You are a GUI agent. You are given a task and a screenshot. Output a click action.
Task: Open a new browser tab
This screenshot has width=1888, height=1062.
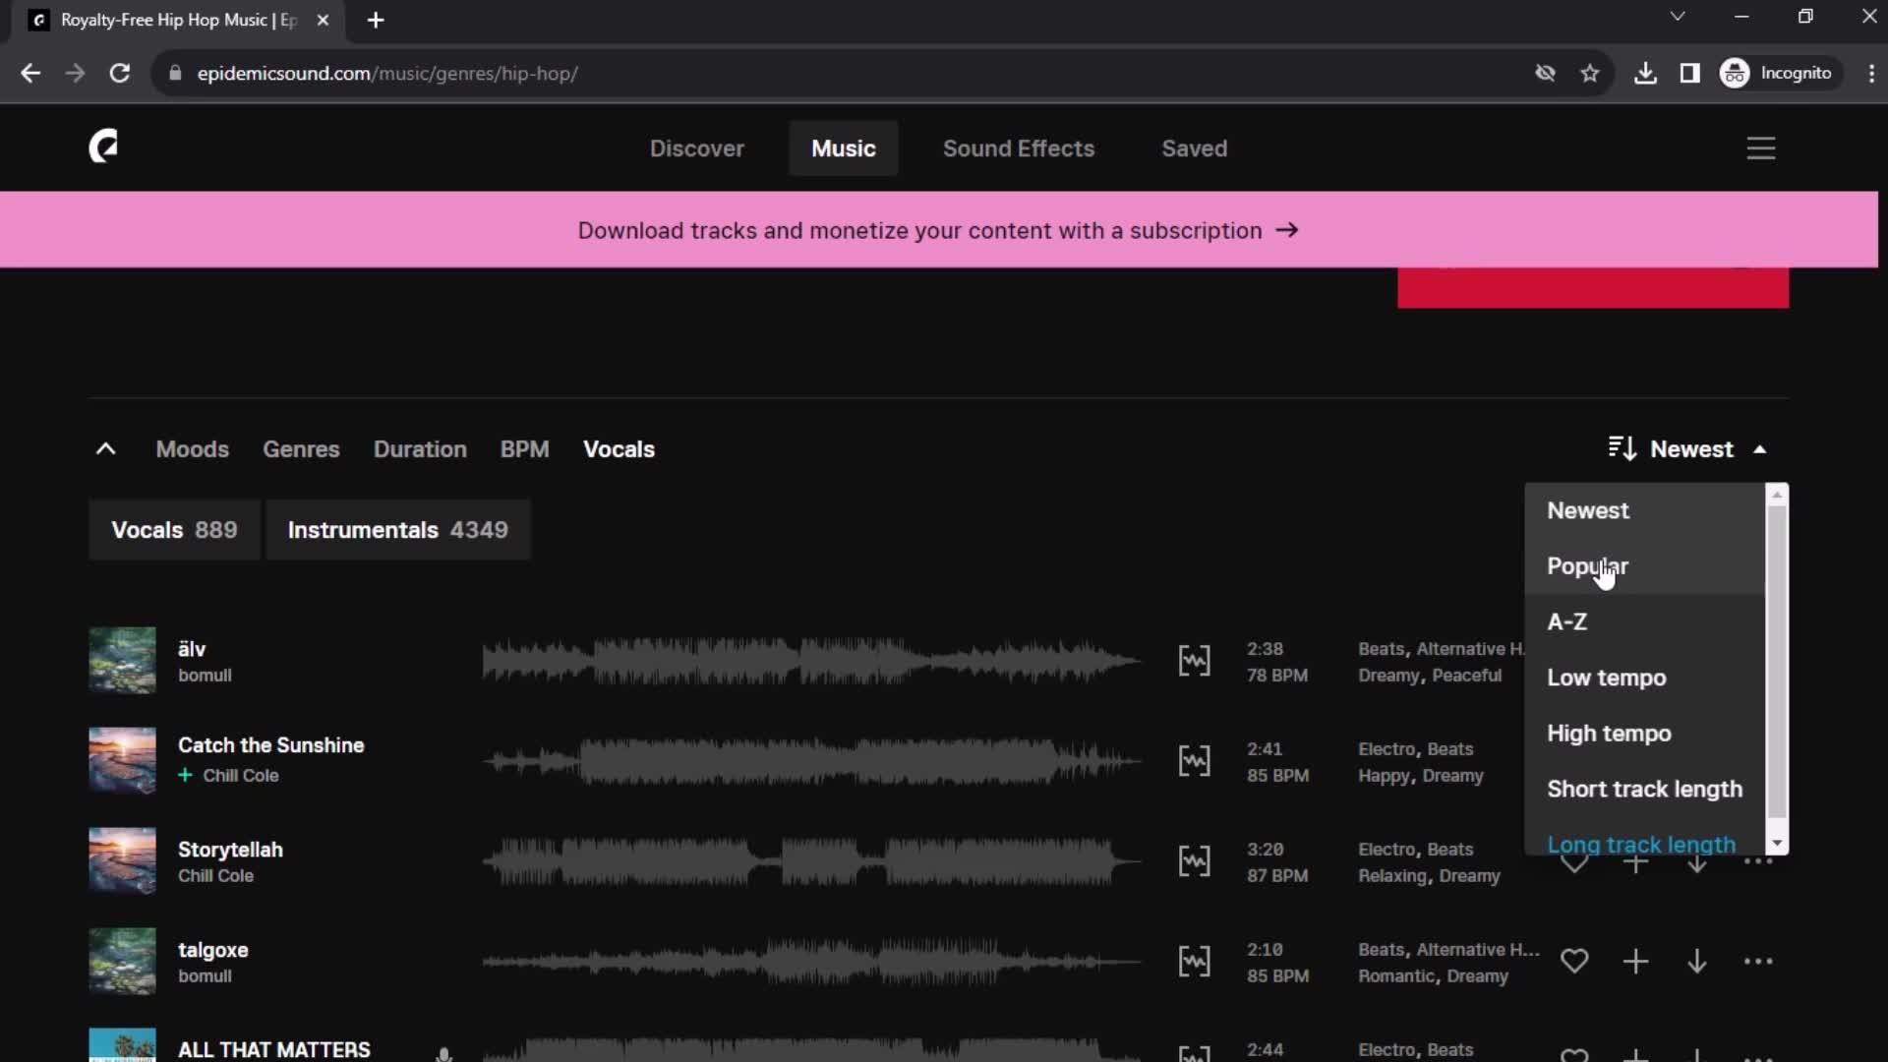pos(376,20)
